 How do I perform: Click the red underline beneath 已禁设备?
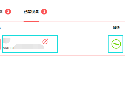(31, 21)
